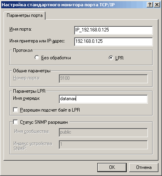162x176 pixels.
Task: Click the Отмена button
Action: coord(144,167)
